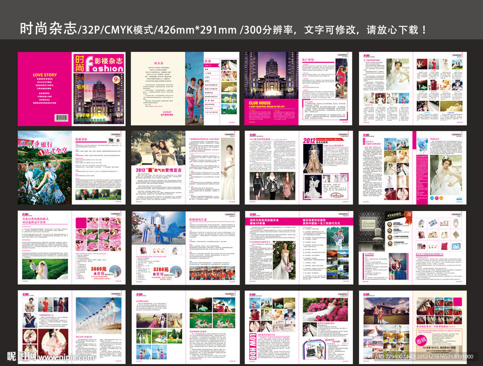Click the 9月 issue badge on the cover
This screenshot has width=483, height=366.
pos(117,80)
